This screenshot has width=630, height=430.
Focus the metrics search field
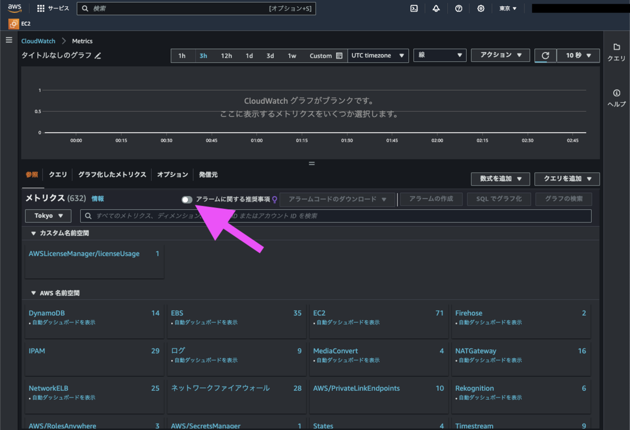pyautogui.click(x=336, y=216)
